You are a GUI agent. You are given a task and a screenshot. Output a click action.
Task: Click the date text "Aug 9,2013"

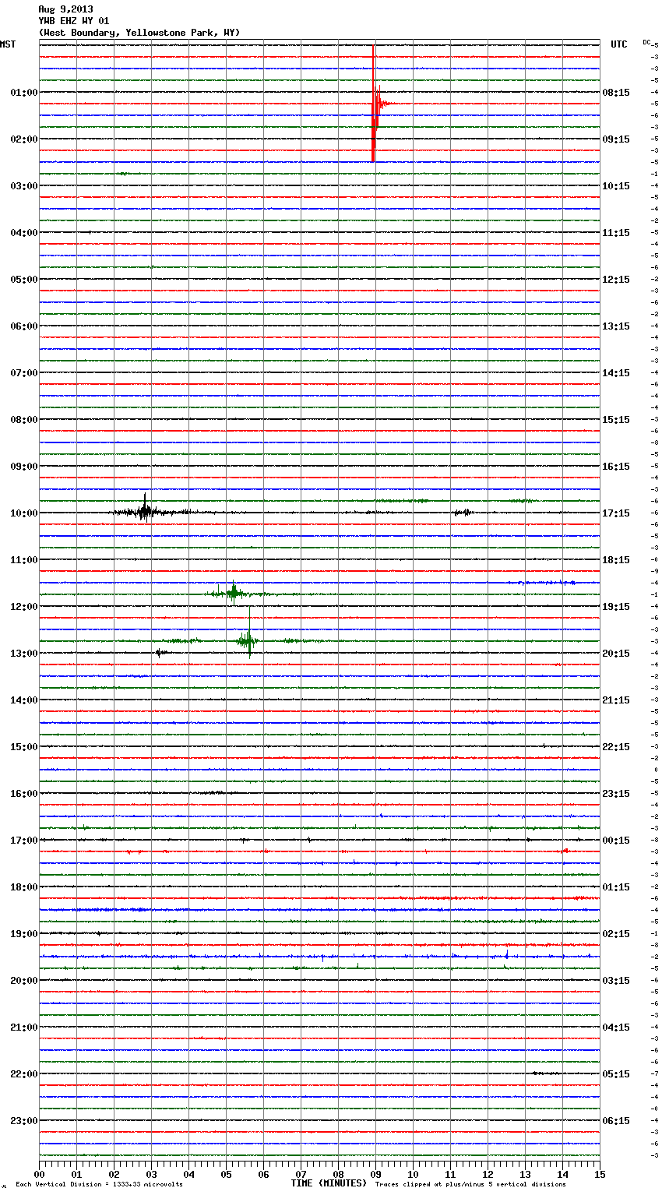pos(65,9)
